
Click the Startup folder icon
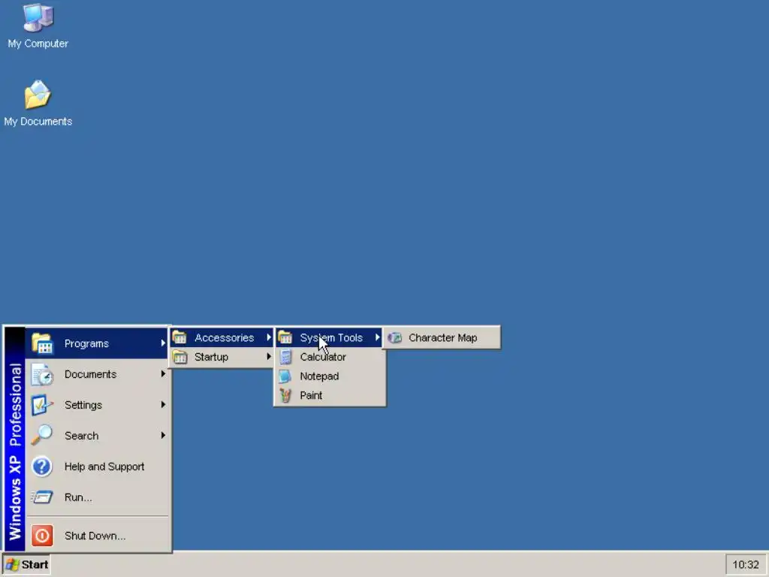coord(179,357)
